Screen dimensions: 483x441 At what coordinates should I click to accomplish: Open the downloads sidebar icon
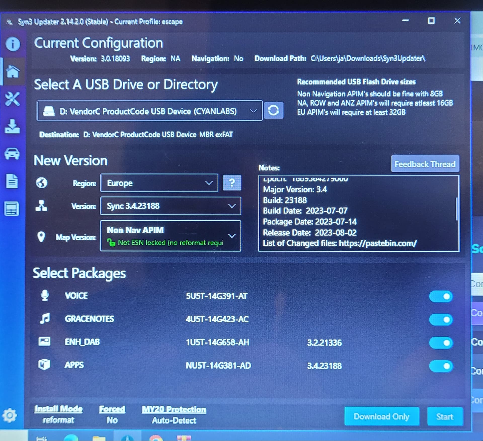tap(12, 126)
